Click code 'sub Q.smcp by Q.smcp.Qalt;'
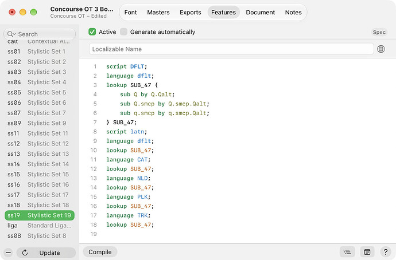The image size is (396, 260). click(165, 104)
